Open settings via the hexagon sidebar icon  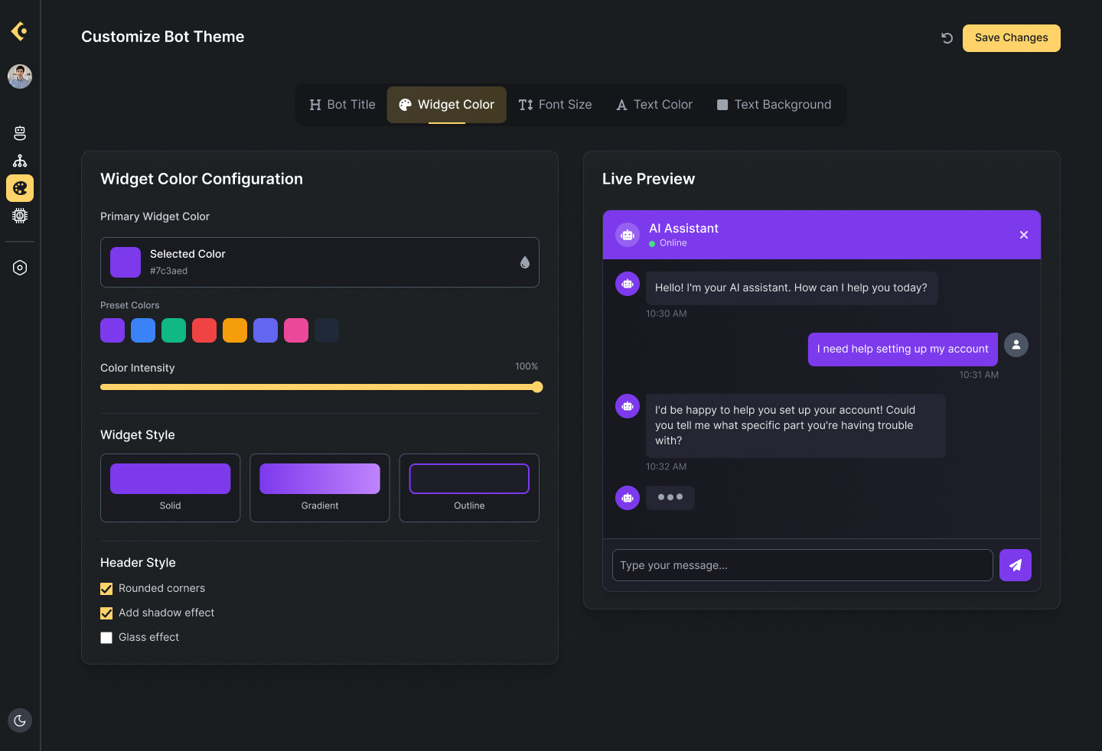point(20,267)
